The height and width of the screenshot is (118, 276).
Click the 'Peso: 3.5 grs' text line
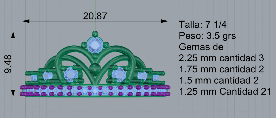pos(207,36)
